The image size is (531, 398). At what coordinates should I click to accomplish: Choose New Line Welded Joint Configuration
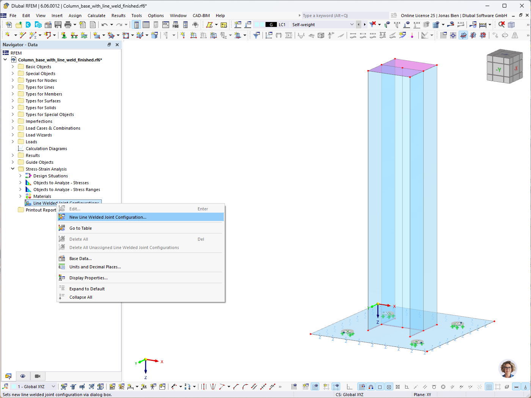coord(141,217)
